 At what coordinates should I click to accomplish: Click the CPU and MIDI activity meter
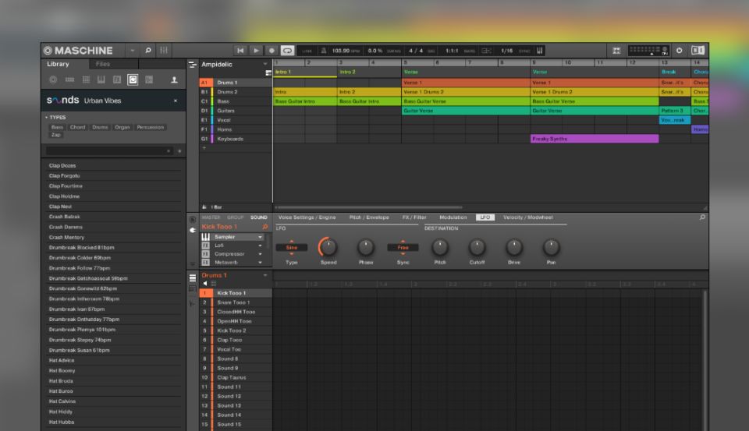pyautogui.click(x=648, y=51)
